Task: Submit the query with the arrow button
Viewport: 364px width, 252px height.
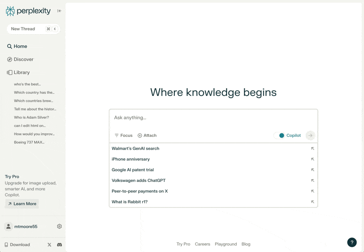Action: 310,136
